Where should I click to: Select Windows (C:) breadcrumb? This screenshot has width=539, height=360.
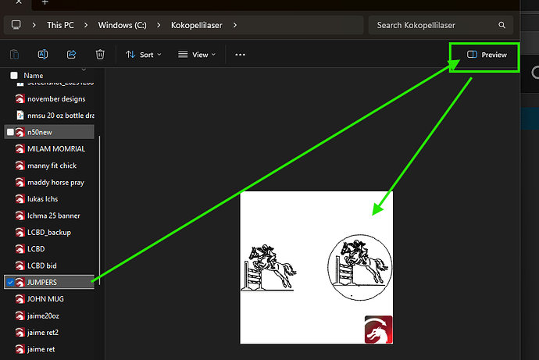coord(122,25)
